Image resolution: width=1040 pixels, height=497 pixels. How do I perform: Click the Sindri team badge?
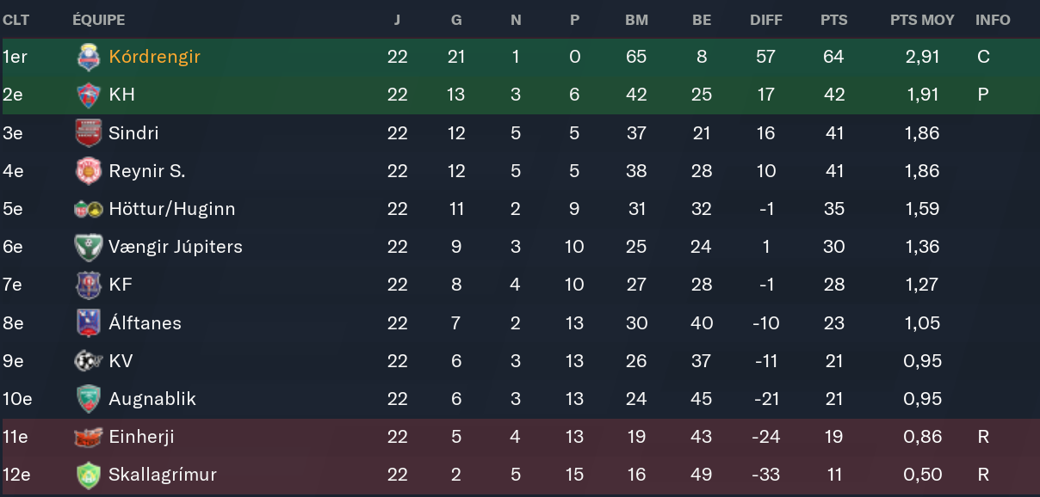pyautogui.click(x=89, y=133)
